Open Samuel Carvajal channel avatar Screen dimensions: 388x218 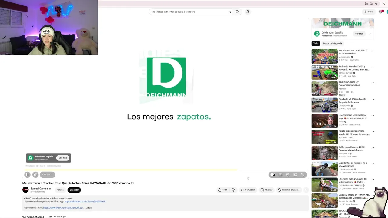pyautogui.click(x=25, y=190)
